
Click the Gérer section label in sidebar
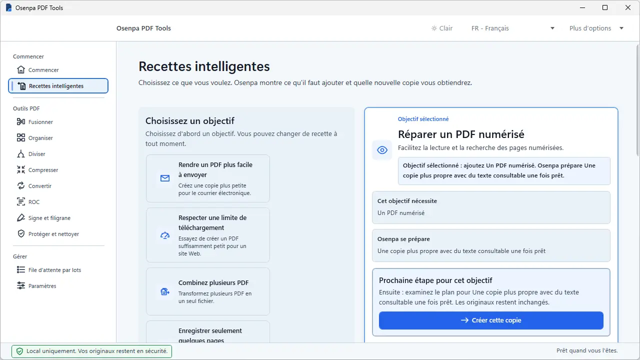[x=20, y=256]
